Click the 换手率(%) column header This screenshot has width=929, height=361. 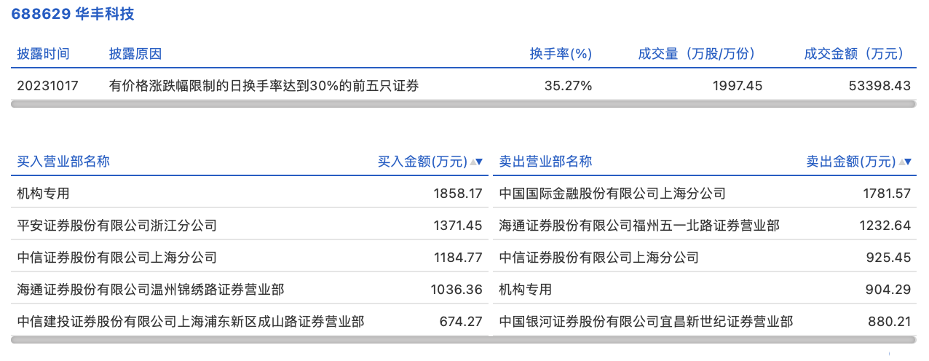tap(561, 54)
